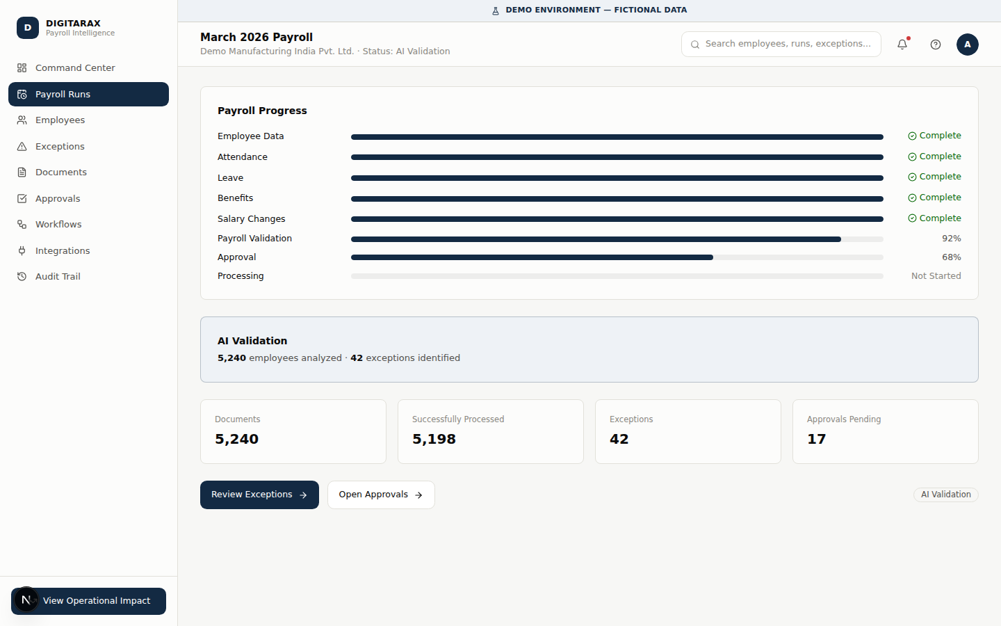Open the Exceptions 42 card
Viewport: 1001px width, 626px height.
click(688, 431)
